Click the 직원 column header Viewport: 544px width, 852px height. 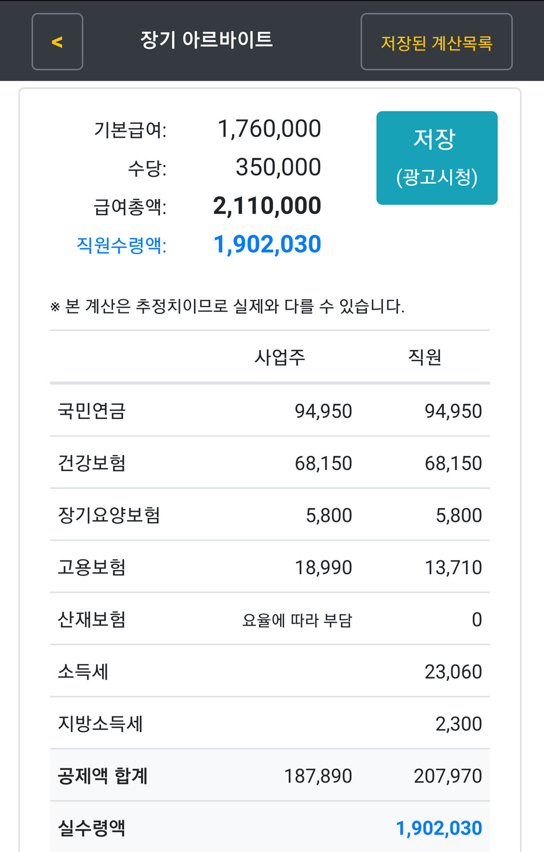[x=424, y=357]
